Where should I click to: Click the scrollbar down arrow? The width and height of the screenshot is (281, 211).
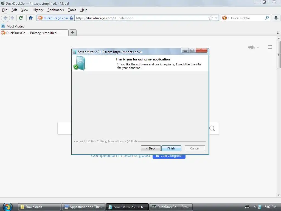279,195
